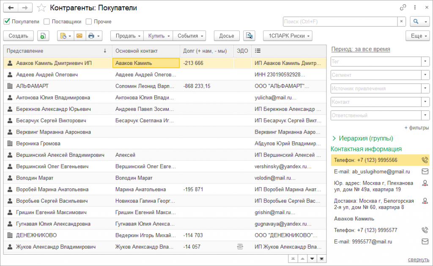Image resolution: width=433 pixels, height=266 pixels.
Task: Open the Купить menu
Action: pos(159,36)
